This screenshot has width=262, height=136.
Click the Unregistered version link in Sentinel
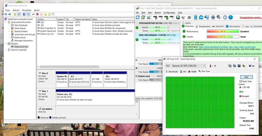coord(250,17)
